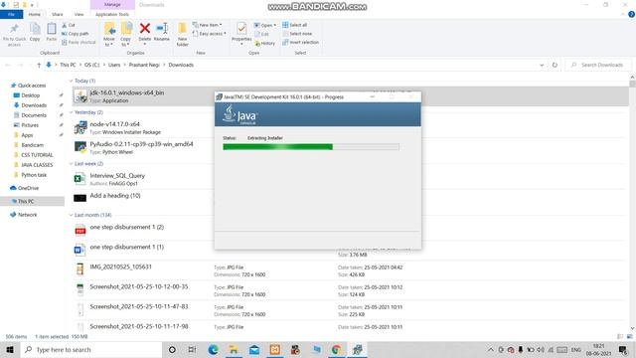The image size is (636, 358).
Task: Click Java installer progress bar
Action: 311,147
